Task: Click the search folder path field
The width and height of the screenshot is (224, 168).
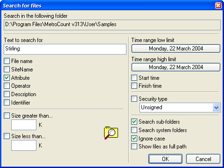Action: [x=112, y=25]
